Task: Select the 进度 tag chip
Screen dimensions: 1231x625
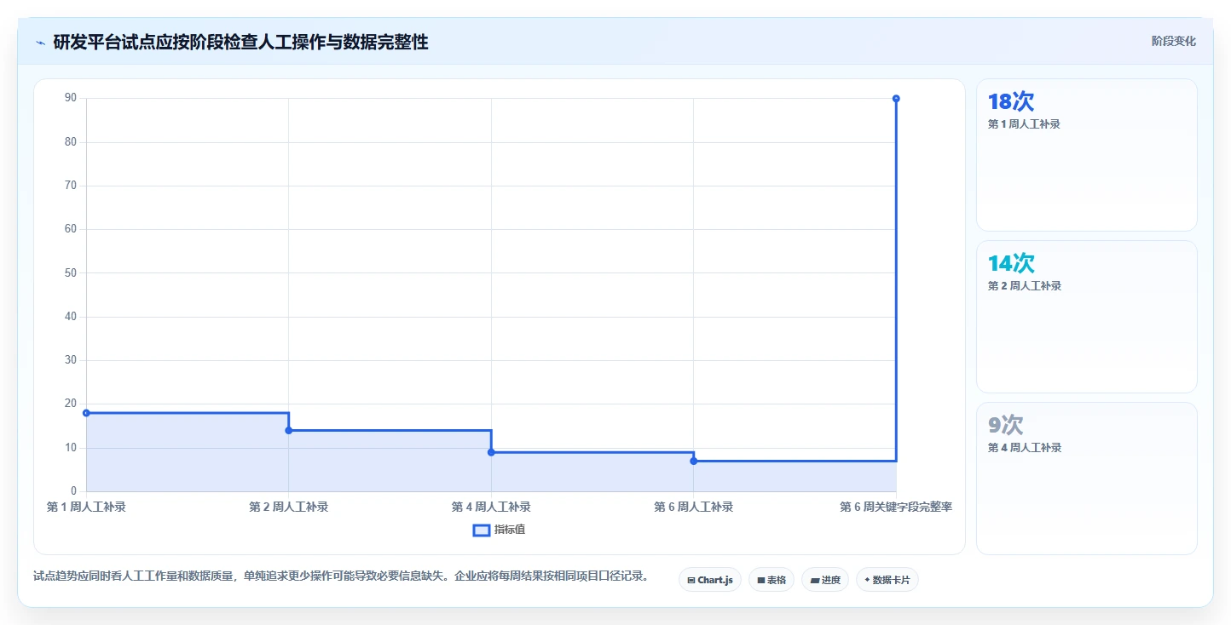Action: click(825, 580)
